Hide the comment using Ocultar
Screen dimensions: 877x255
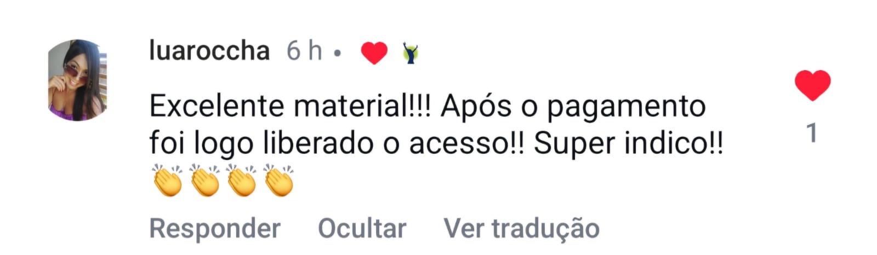pyautogui.click(x=362, y=228)
